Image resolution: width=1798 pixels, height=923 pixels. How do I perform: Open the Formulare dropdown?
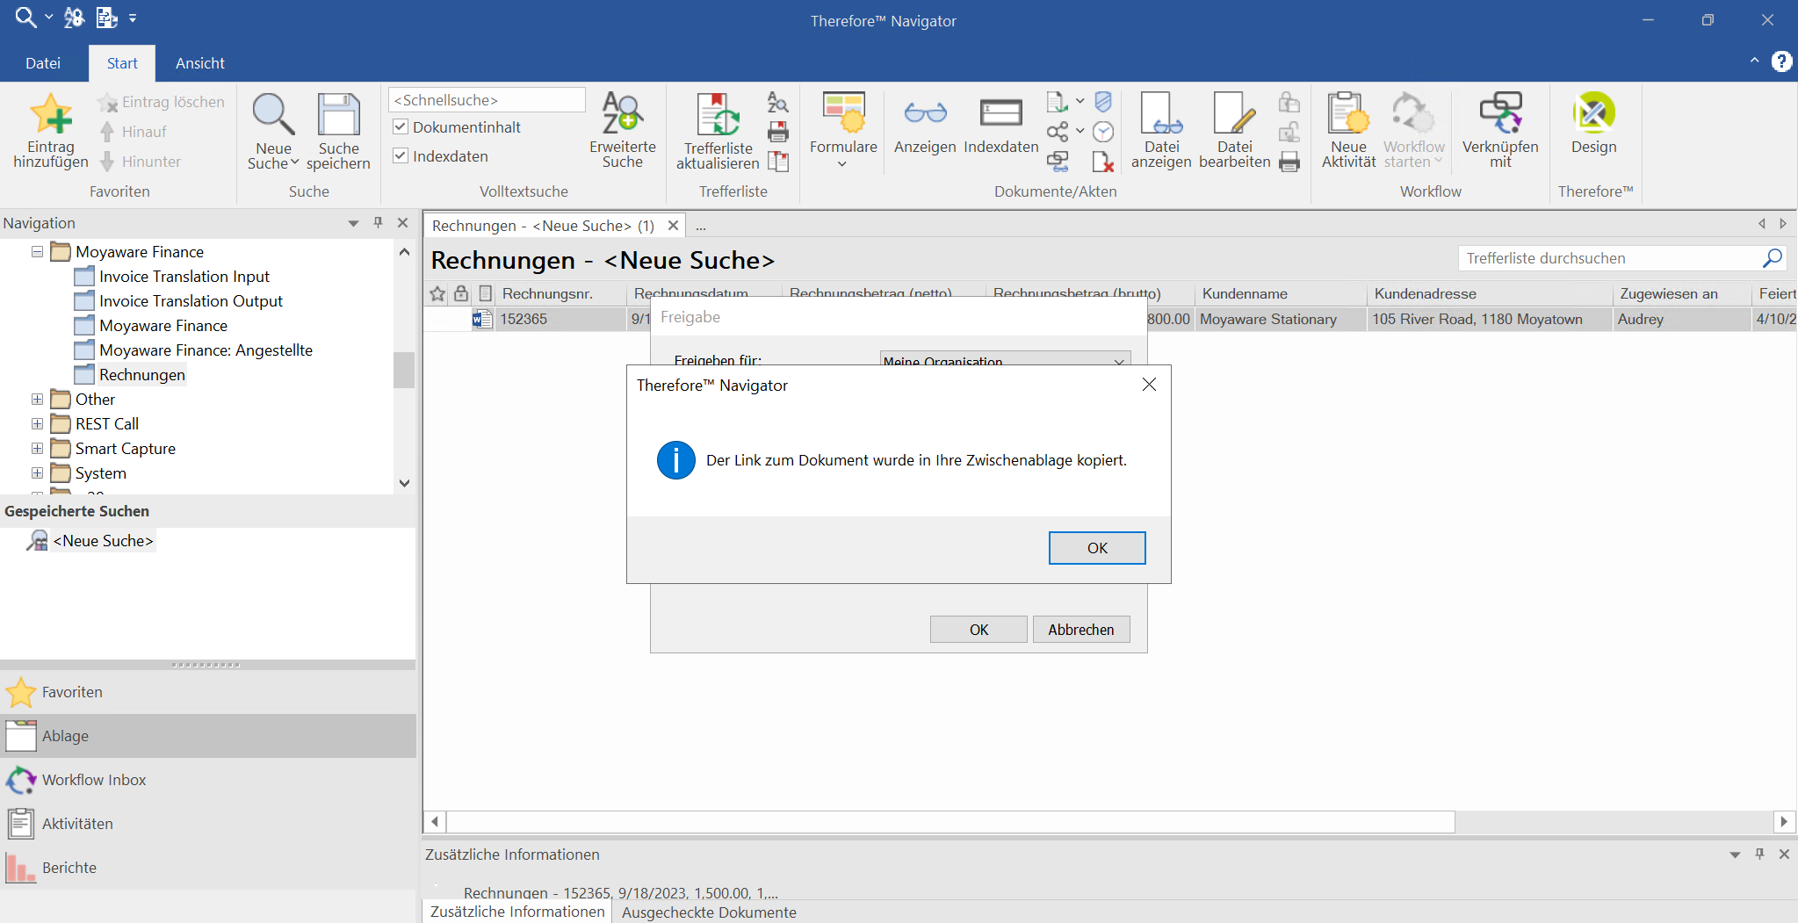pyautogui.click(x=843, y=130)
